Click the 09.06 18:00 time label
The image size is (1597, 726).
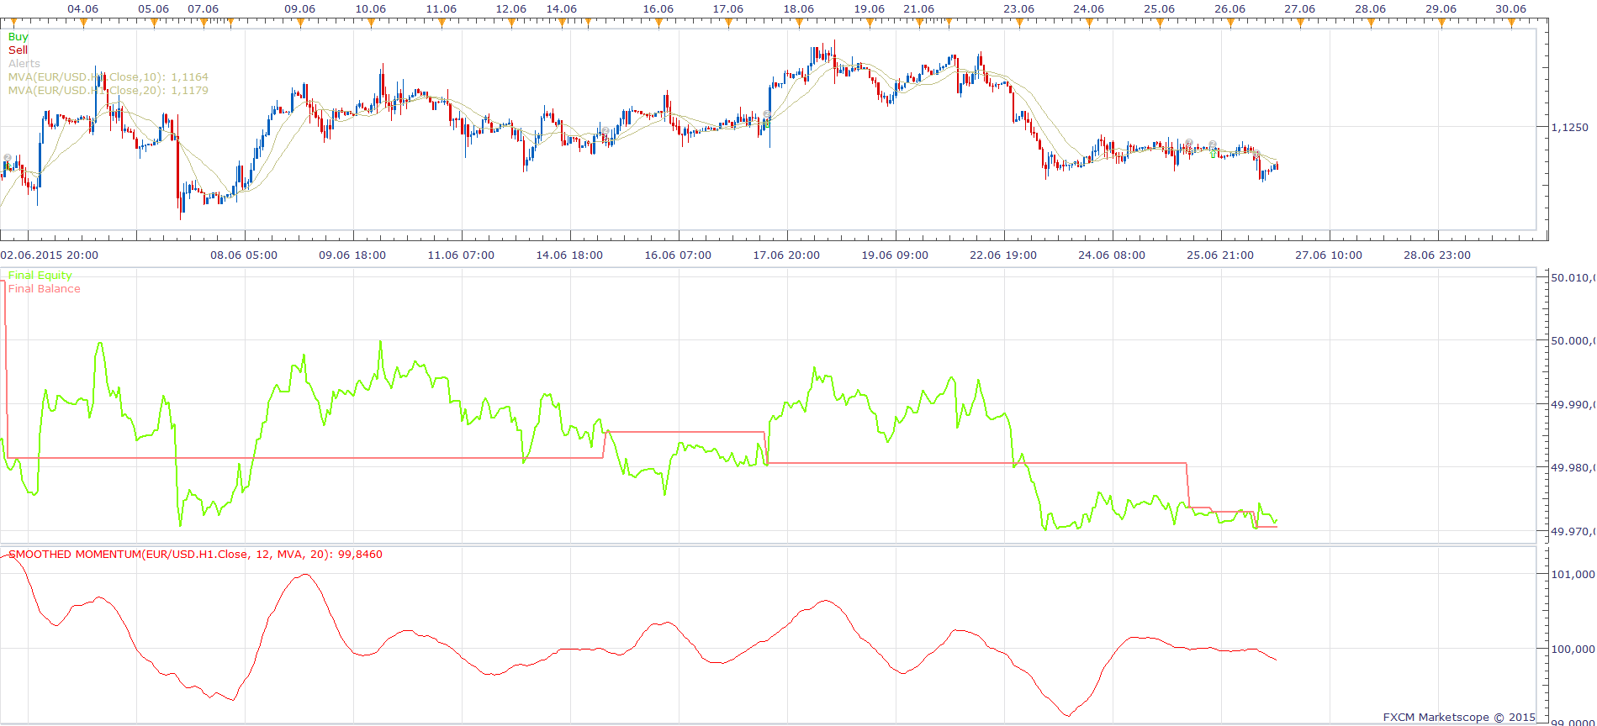click(352, 255)
